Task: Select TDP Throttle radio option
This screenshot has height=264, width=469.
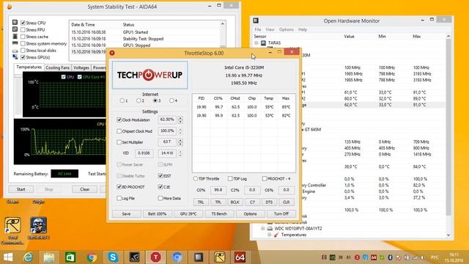Action: pos(196,179)
